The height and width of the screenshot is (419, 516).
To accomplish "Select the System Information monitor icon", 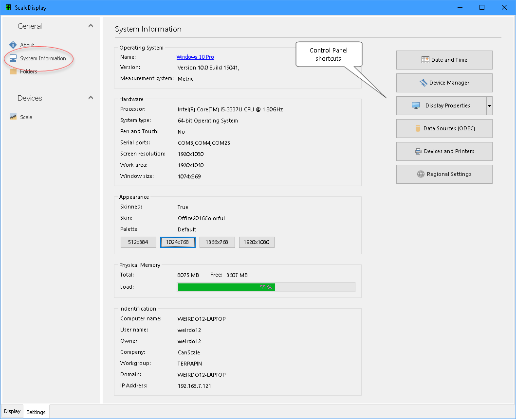I will [x=13, y=58].
